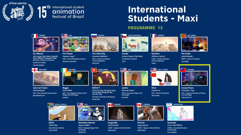Click the Hong Kong flag icon
Viewport: 241px width, 135px height.
pos(94,70)
